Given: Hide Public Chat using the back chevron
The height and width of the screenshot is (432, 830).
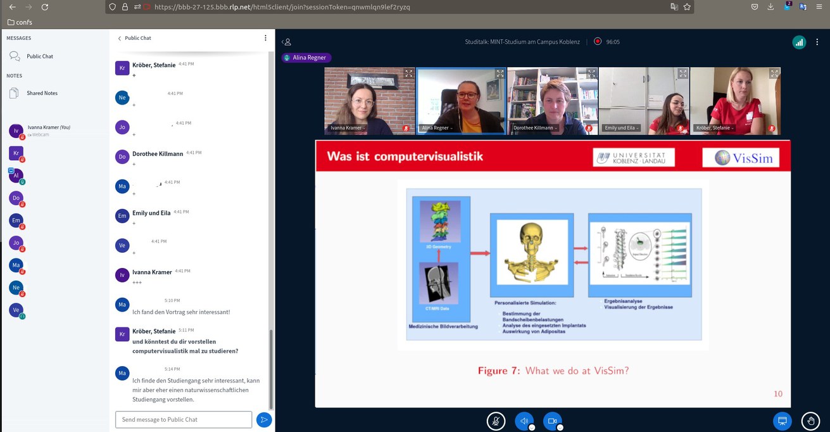Looking at the screenshot, I should tap(119, 38).
